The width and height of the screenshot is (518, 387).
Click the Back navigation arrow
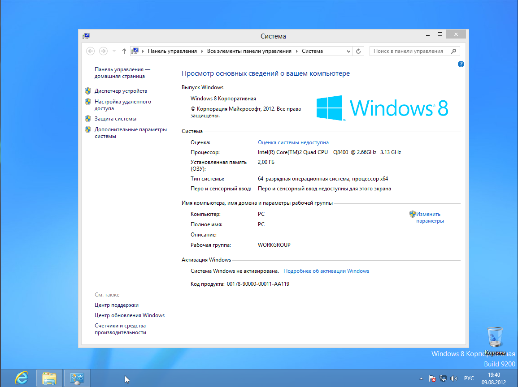point(90,51)
